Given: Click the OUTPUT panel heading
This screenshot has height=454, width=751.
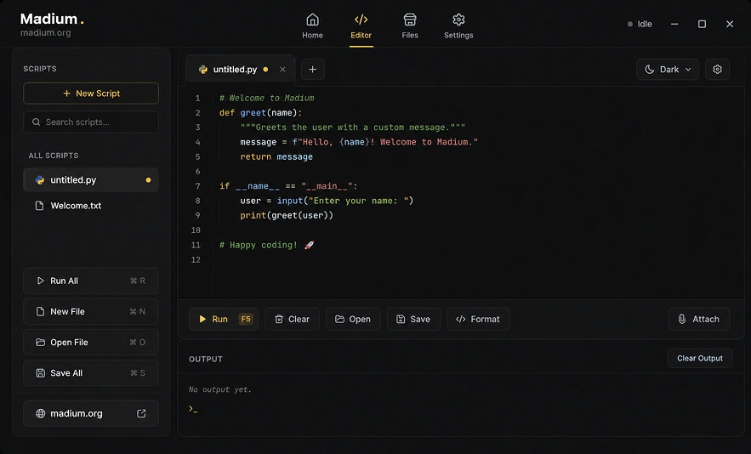Looking at the screenshot, I should pos(206,359).
